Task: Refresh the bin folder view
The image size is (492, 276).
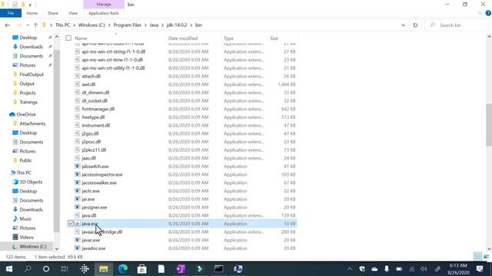Action: [x=415, y=25]
